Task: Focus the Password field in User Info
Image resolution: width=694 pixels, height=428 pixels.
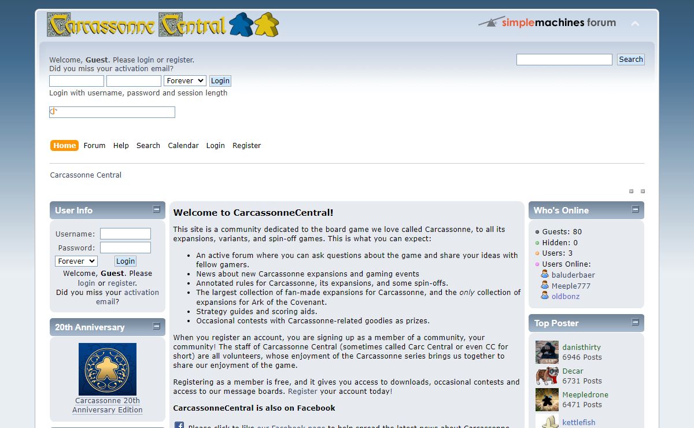Action: pyautogui.click(x=125, y=248)
